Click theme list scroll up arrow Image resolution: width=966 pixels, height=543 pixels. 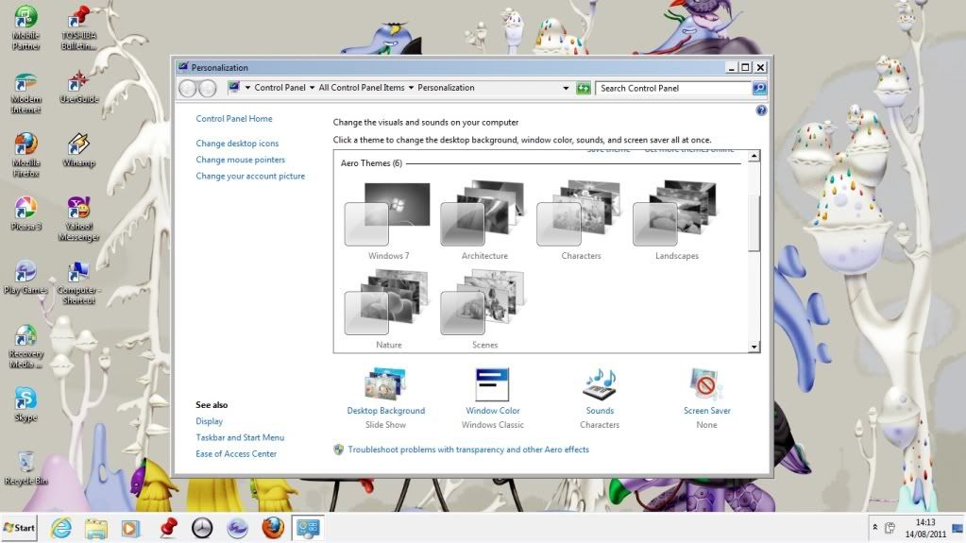pyautogui.click(x=754, y=156)
